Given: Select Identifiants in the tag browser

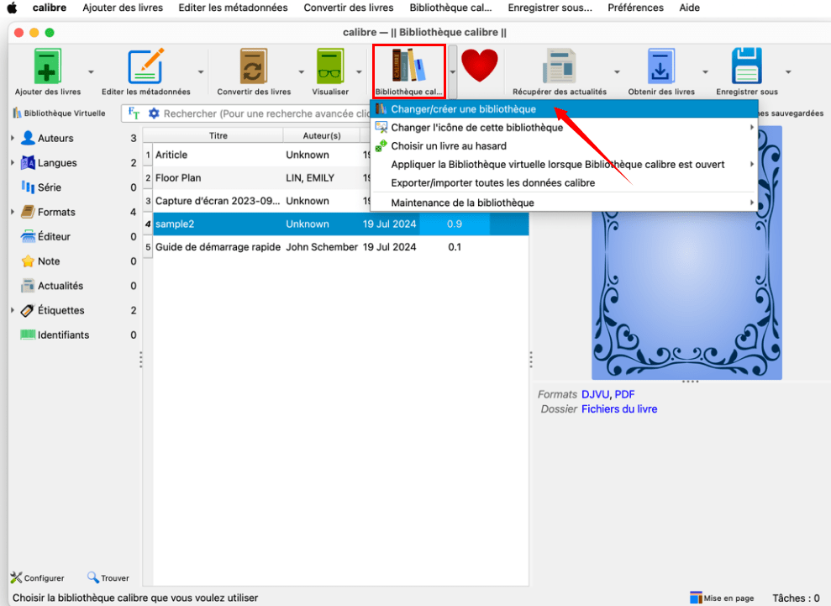Looking at the screenshot, I should 63,335.
